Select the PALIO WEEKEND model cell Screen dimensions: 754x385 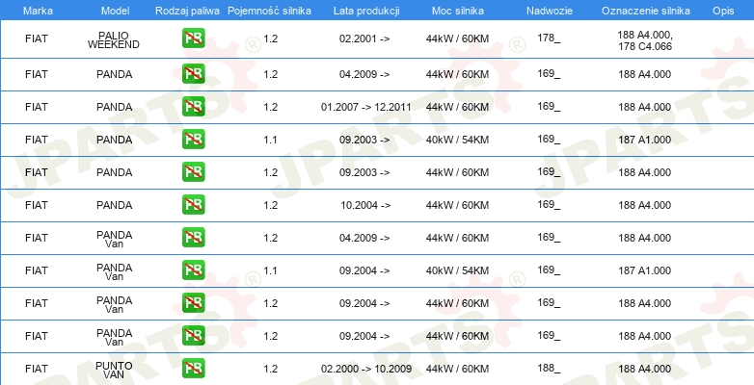pyautogui.click(x=114, y=39)
